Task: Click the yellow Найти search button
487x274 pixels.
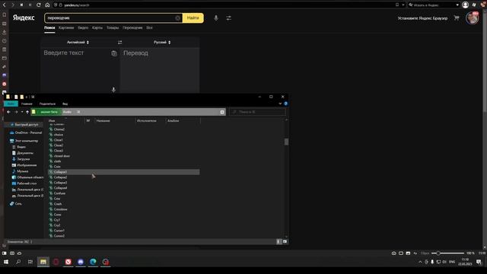Action: (193, 18)
